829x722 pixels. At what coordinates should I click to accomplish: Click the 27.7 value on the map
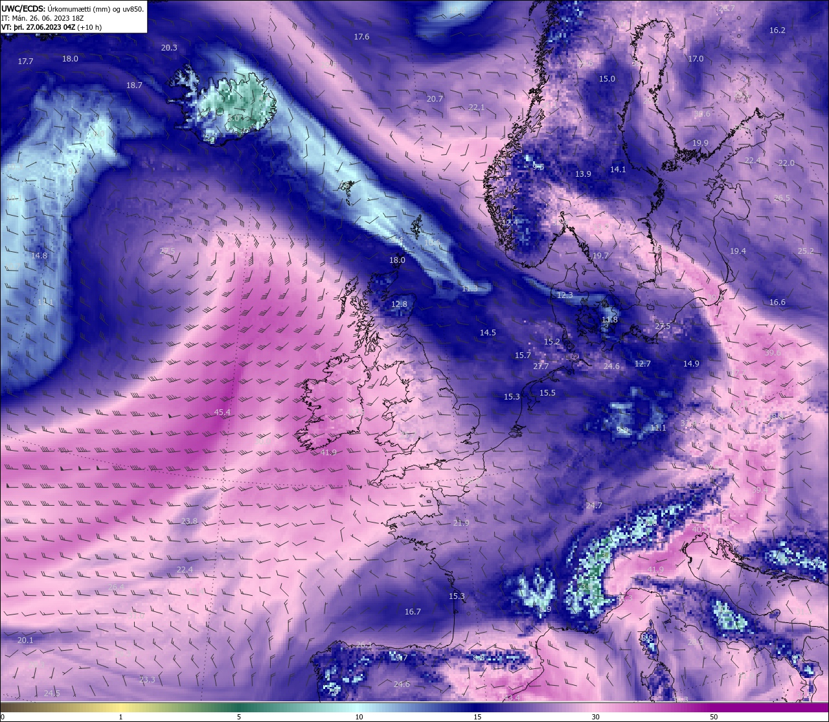541,367
